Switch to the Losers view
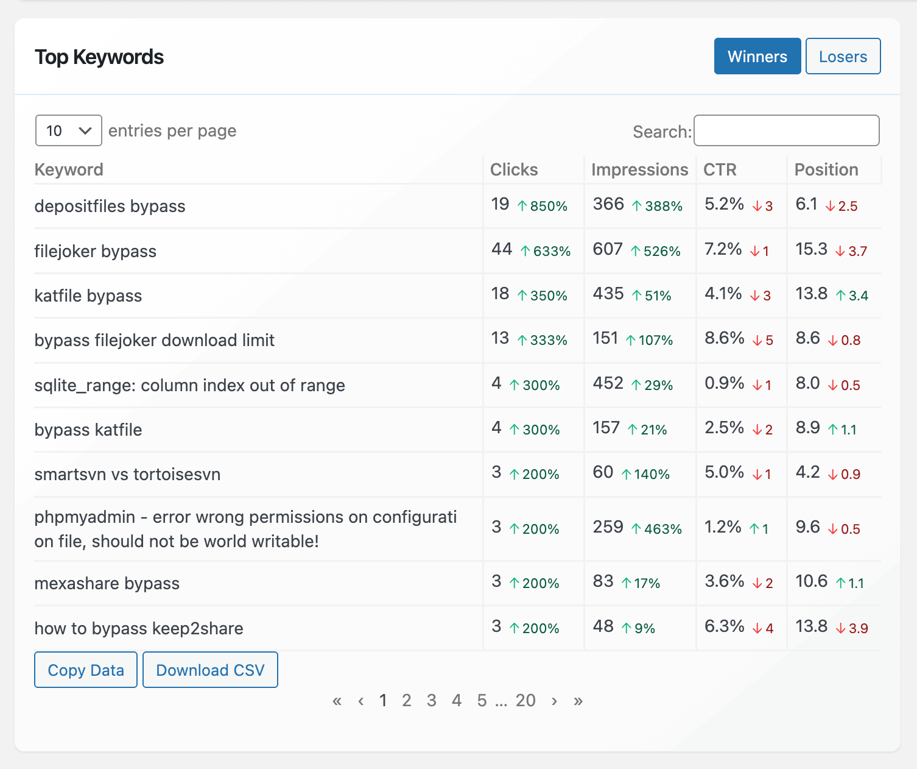This screenshot has height=769, width=917. 843,56
